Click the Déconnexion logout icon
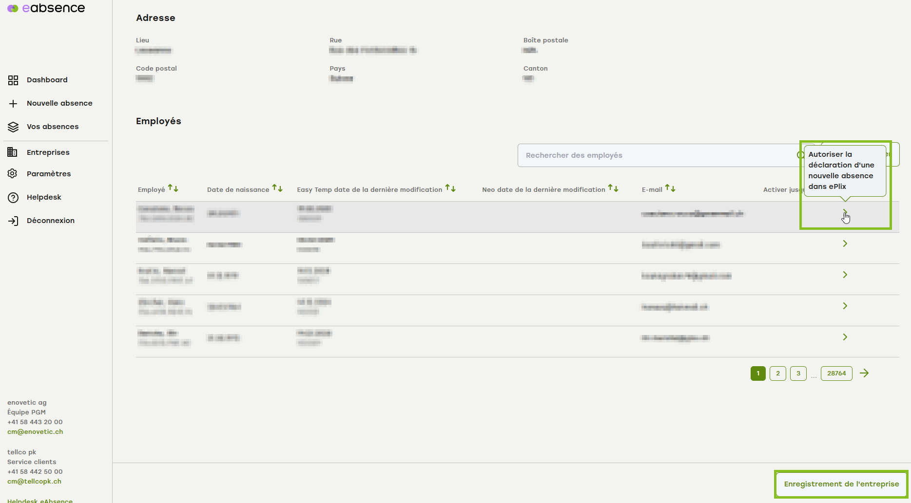Image resolution: width=911 pixels, height=503 pixels. [x=13, y=221]
